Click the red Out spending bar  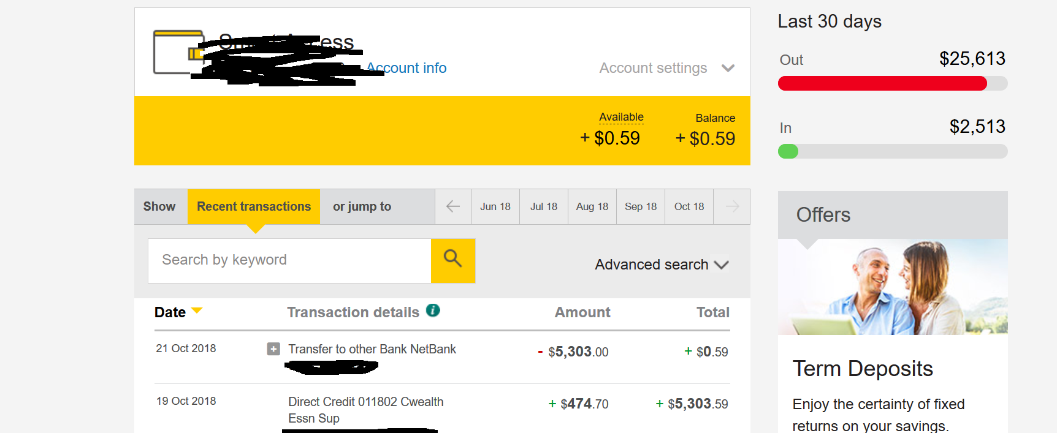[x=882, y=83]
